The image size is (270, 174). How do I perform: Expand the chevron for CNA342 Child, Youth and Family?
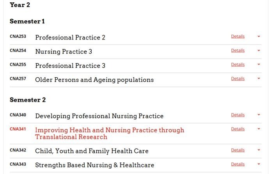coord(259,150)
